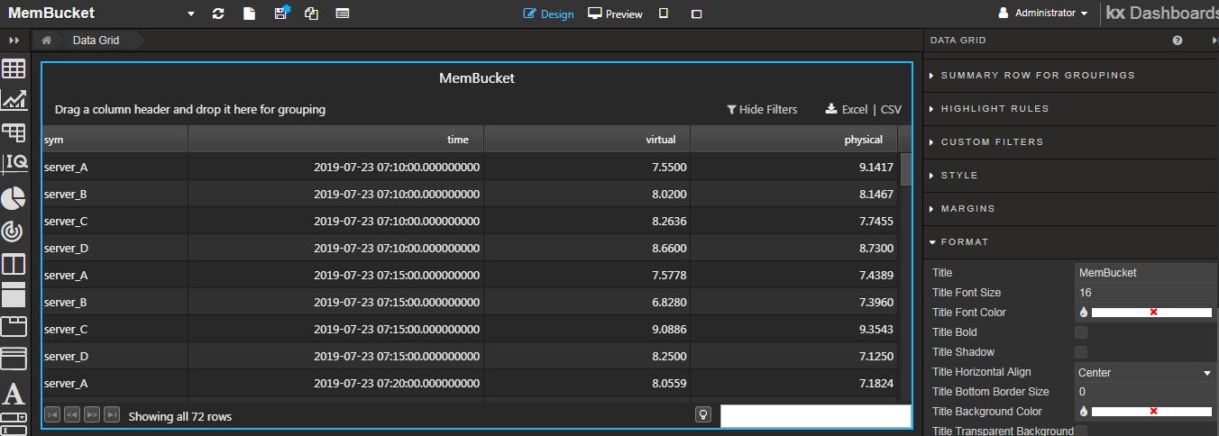1219x436 pixels.
Task: Focus the grid search text box
Action: coord(815,416)
